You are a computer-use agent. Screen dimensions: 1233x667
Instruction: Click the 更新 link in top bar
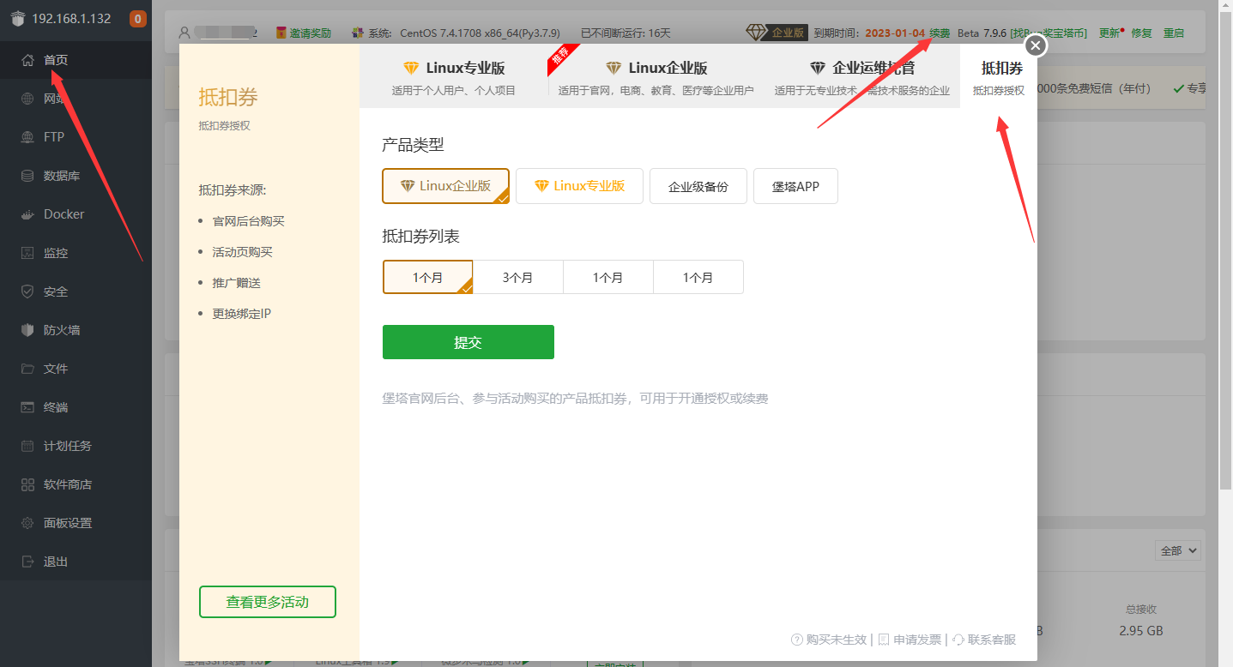tap(1109, 33)
